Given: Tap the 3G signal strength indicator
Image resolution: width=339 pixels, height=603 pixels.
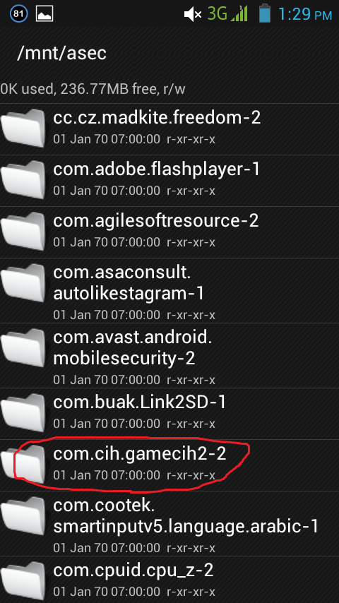Looking at the screenshot, I should coord(227,14).
